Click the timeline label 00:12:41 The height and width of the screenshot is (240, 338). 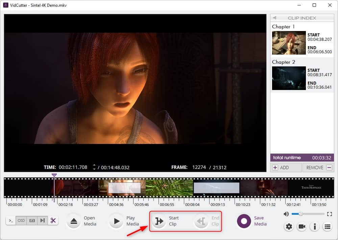tap(294, 205)
